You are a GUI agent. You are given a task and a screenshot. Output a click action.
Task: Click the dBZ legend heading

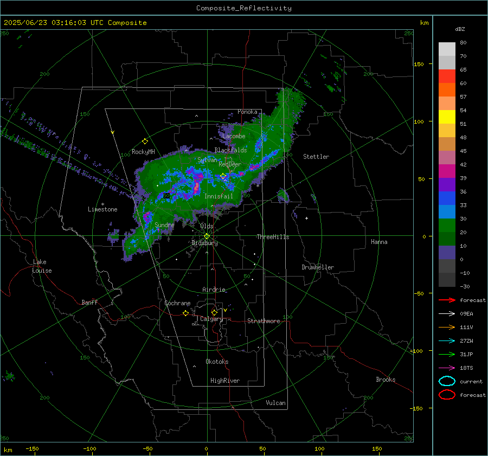click(460, 29)
